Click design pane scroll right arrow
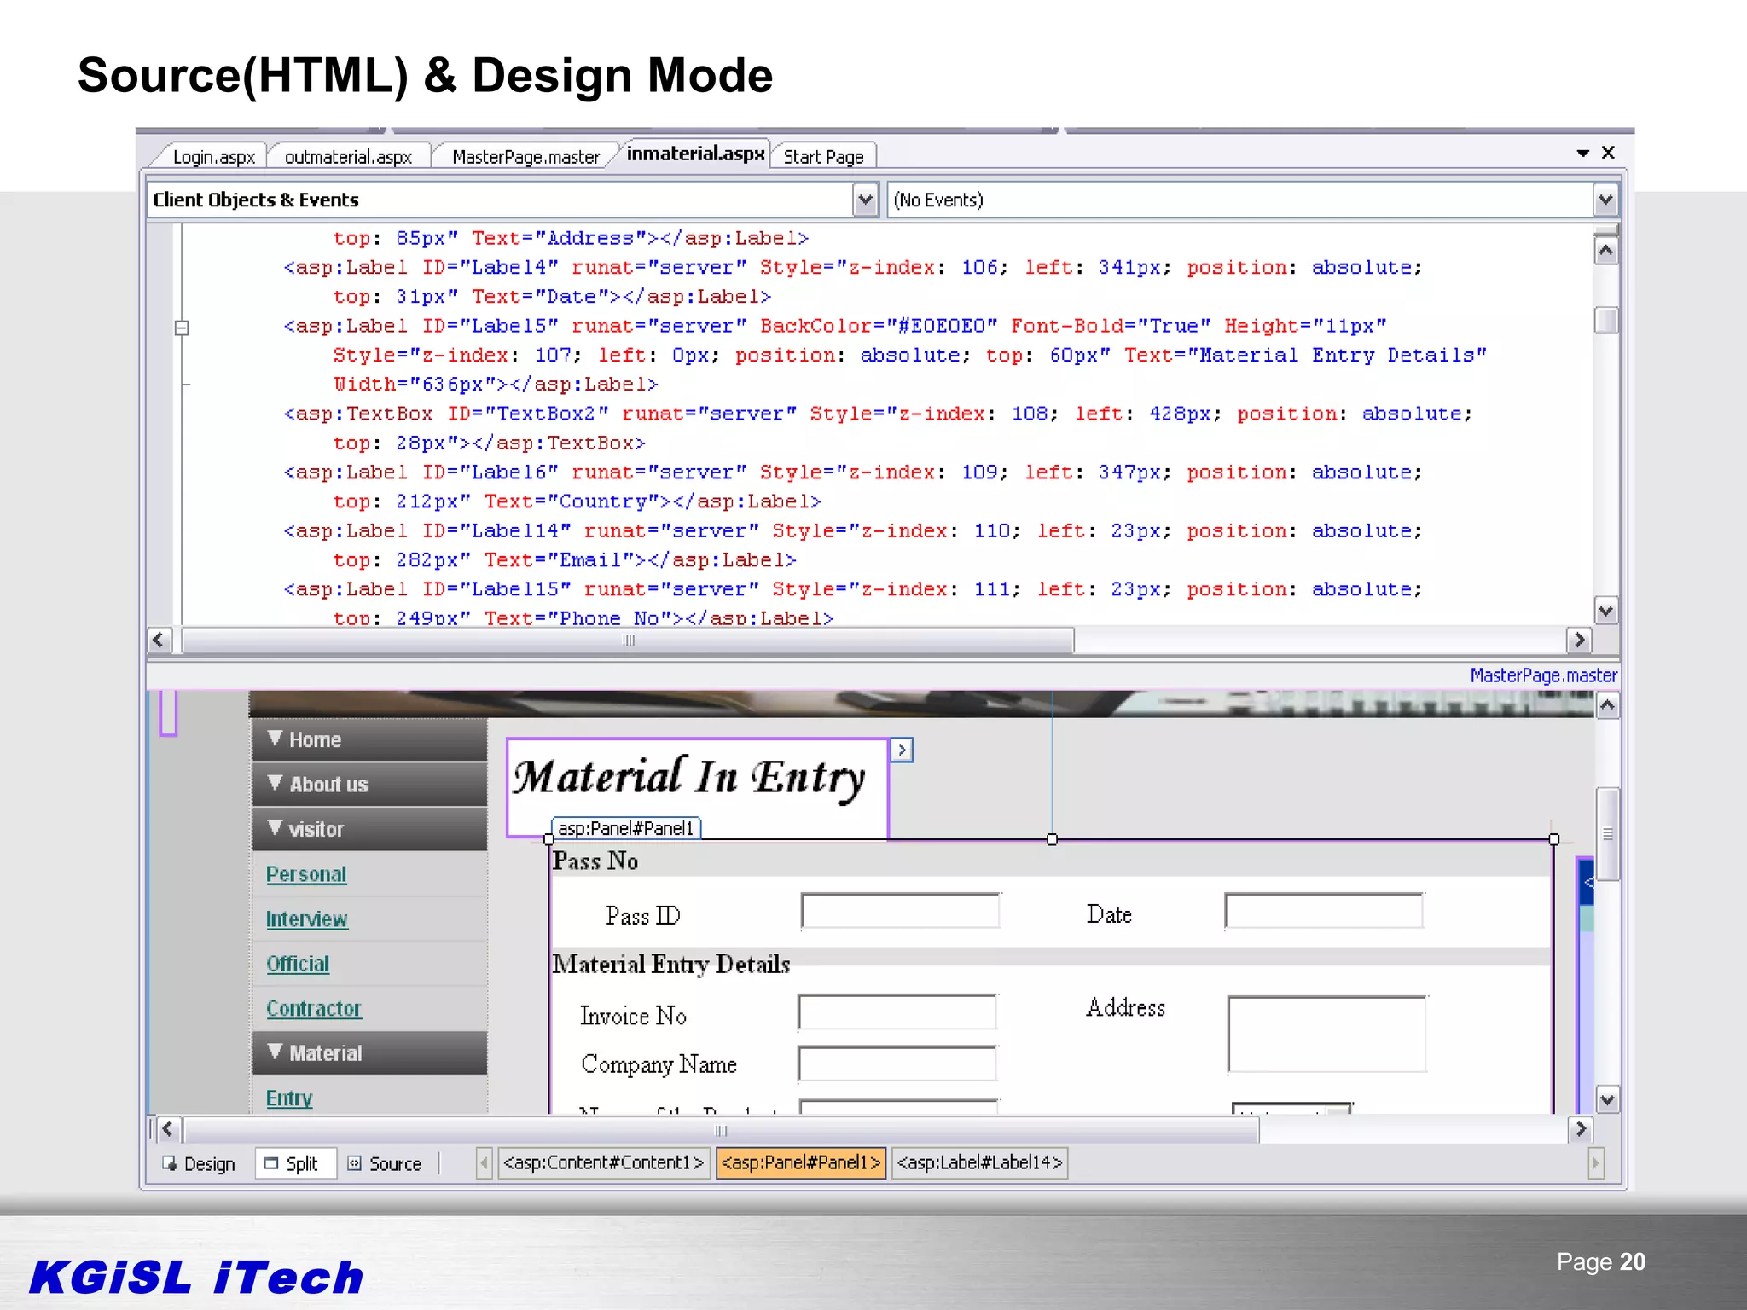The image size is (1747, 1310). (1580, 1129)
